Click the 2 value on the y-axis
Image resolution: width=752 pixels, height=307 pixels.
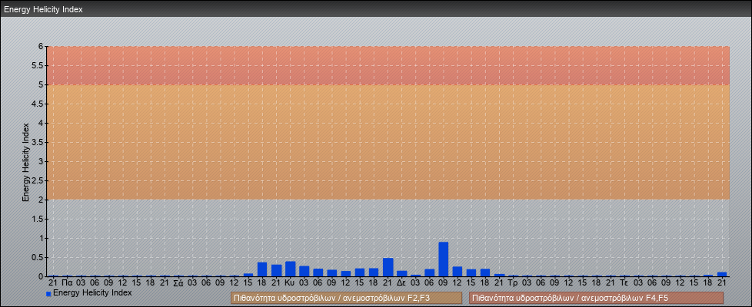pos(42,200)
